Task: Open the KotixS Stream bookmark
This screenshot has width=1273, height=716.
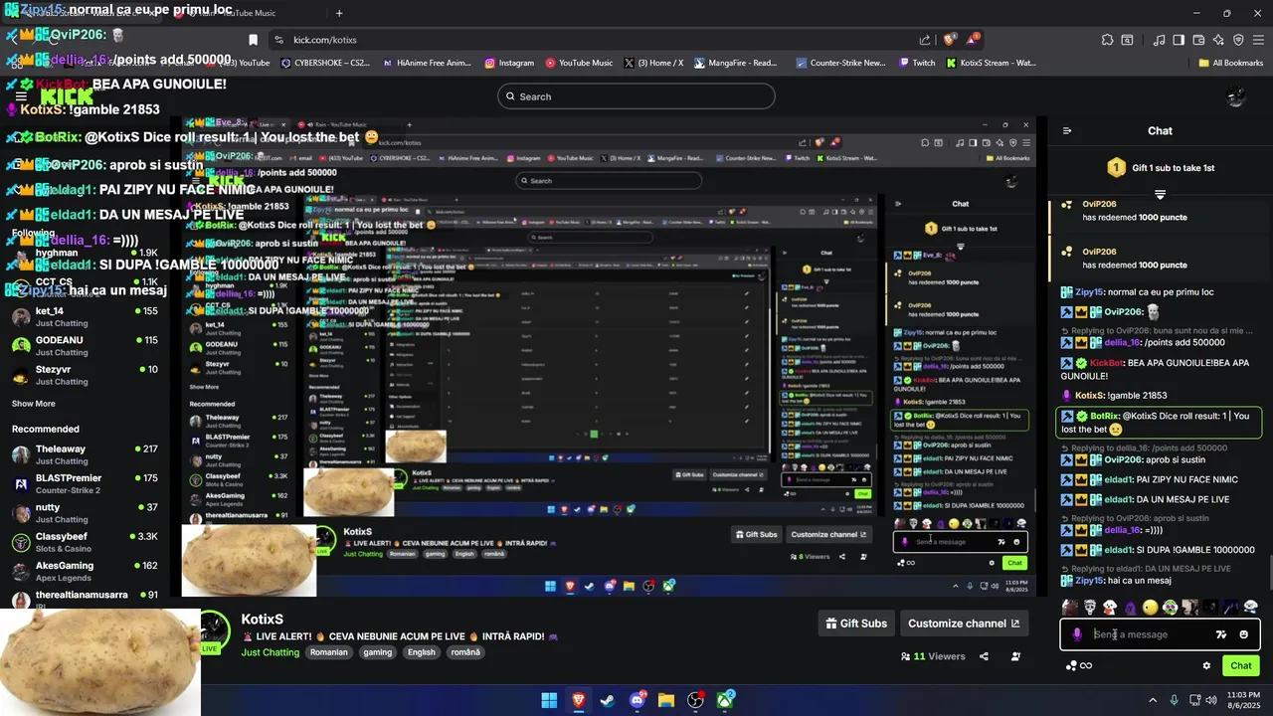Action: [x=991, y=63]
